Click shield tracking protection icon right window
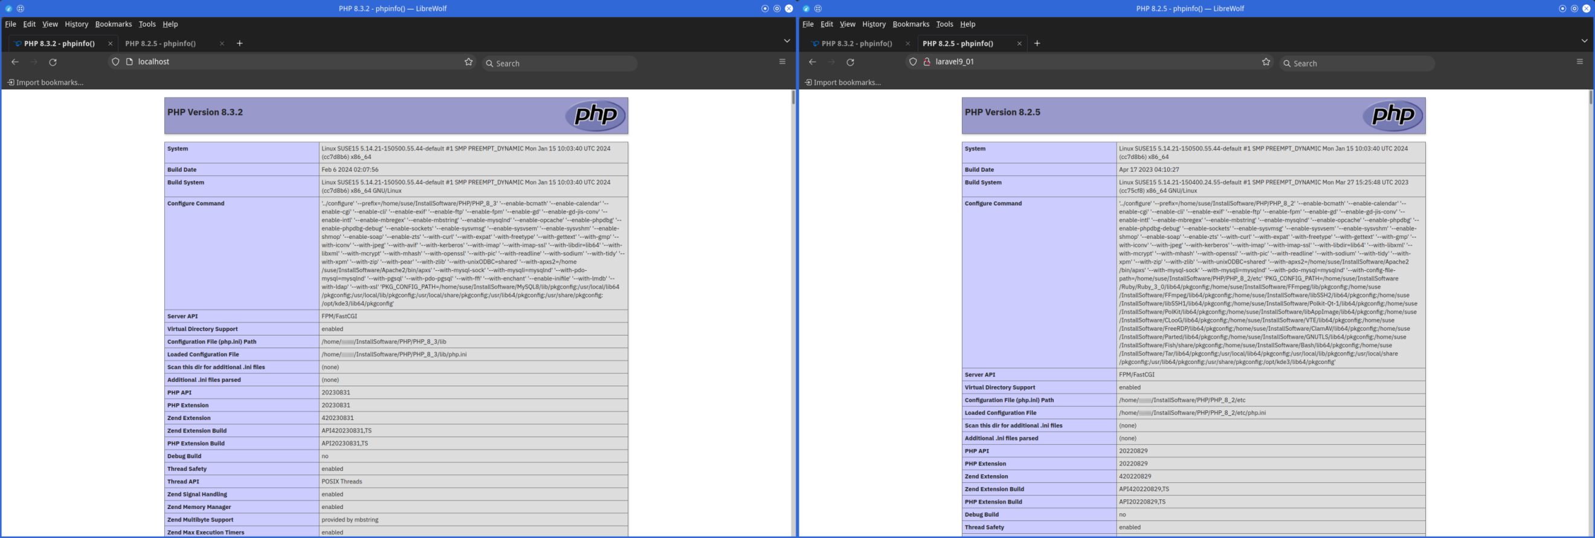The image size is (1595, 538). (x=913, y=62)
